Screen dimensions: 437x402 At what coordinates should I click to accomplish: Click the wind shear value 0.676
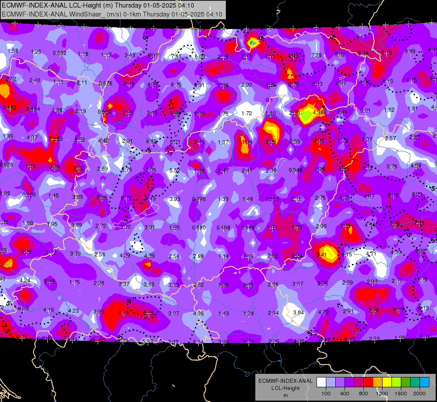click(x=106, y=84)
